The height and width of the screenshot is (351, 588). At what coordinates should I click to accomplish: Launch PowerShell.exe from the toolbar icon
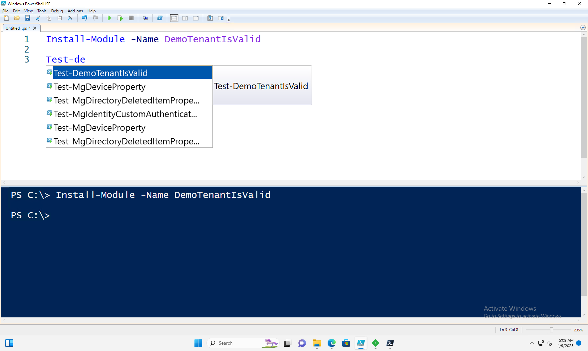click(x=160, y=18)
